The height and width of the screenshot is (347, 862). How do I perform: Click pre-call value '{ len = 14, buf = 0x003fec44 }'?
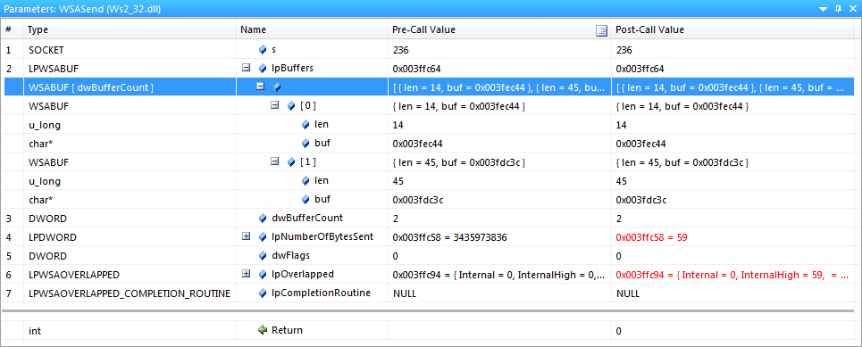click(459, 106)
